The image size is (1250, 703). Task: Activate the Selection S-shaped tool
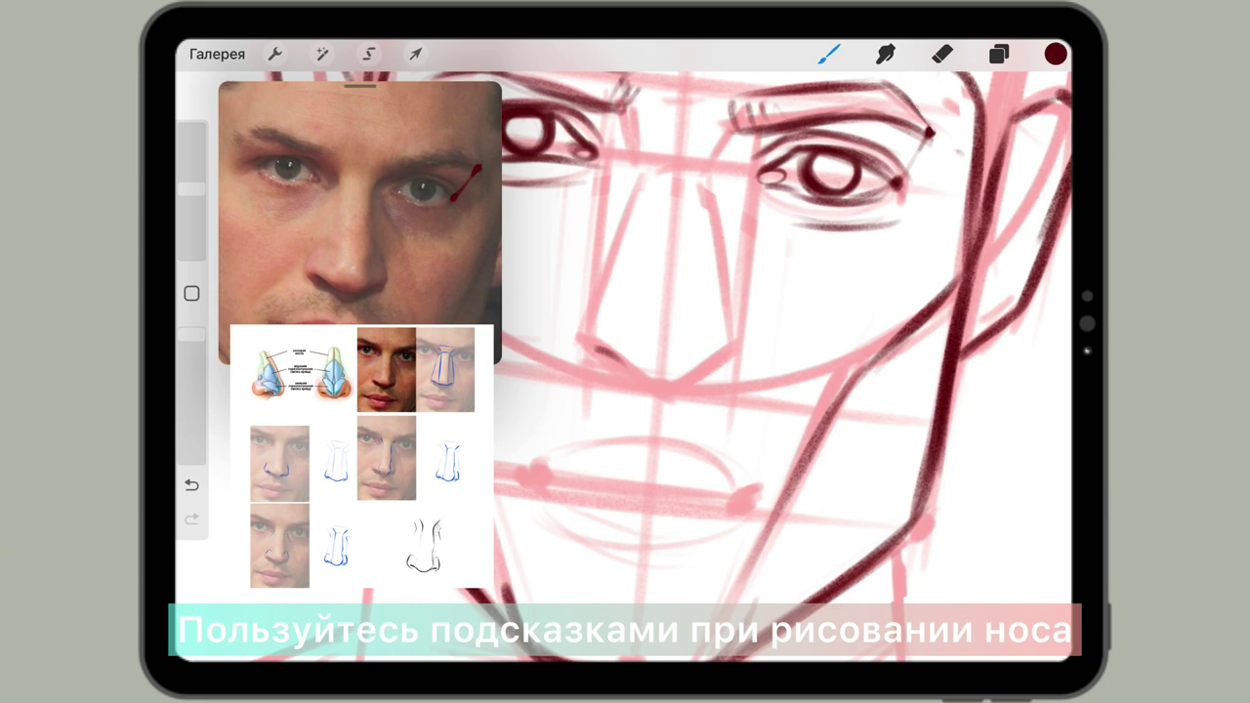[369, 55]
